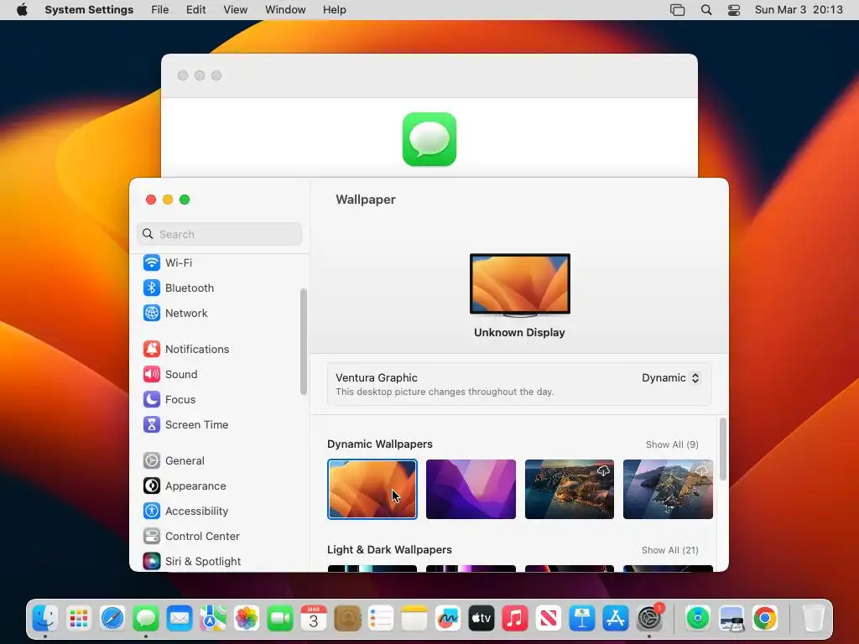Open Finder from the Dock
This screenshot has width=859, height=644.
point(45,618)
